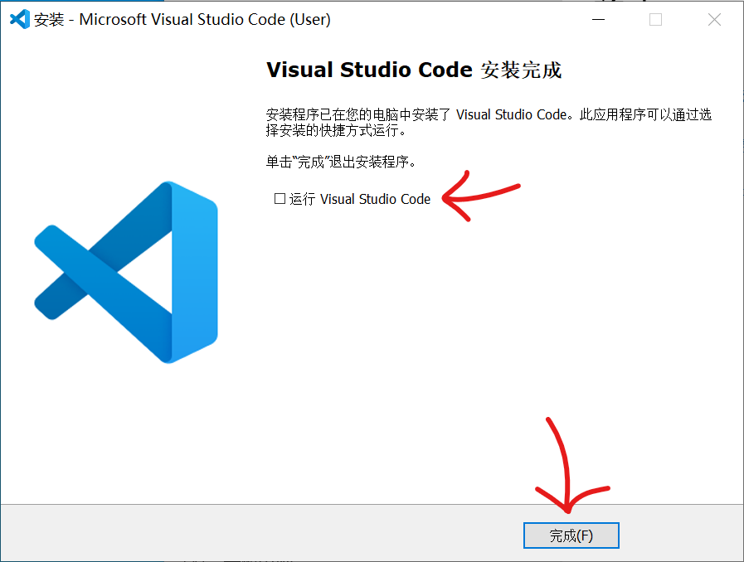Click the VS Code icon in title bar
This screenshot has width=744, height=562.
[19, 20]
